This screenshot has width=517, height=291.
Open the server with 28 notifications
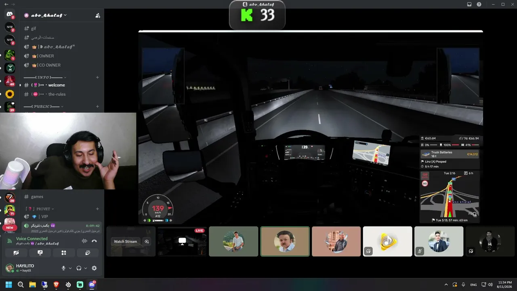pyautogui.click(x=10, y=198)
